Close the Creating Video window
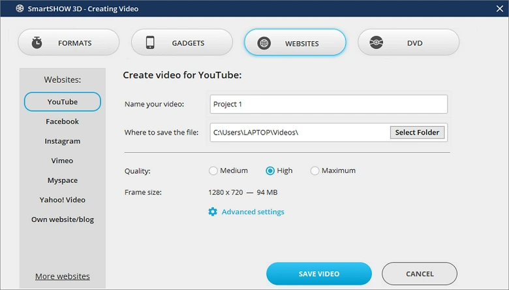This screenshot has height=290, width=509. coord(500,8)
